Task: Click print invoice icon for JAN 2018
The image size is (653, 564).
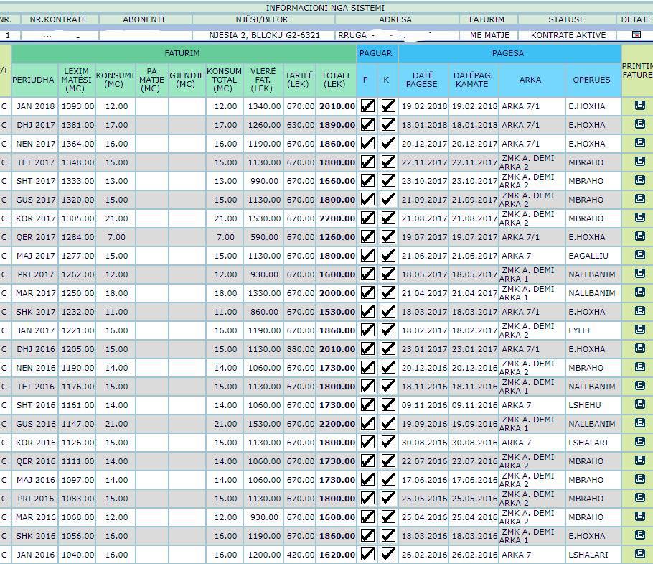Action: point(640,106)
